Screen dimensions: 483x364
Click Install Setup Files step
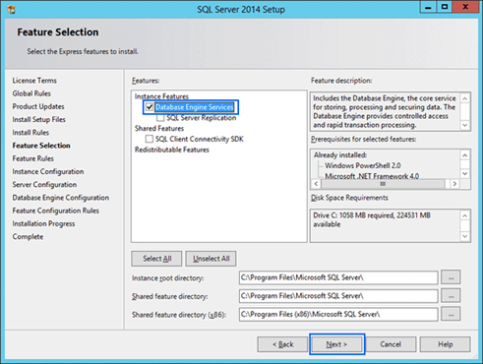[39, 119]
